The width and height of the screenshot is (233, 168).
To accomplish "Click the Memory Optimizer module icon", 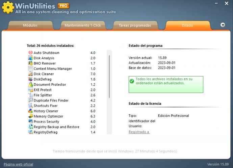I will 30,116.
